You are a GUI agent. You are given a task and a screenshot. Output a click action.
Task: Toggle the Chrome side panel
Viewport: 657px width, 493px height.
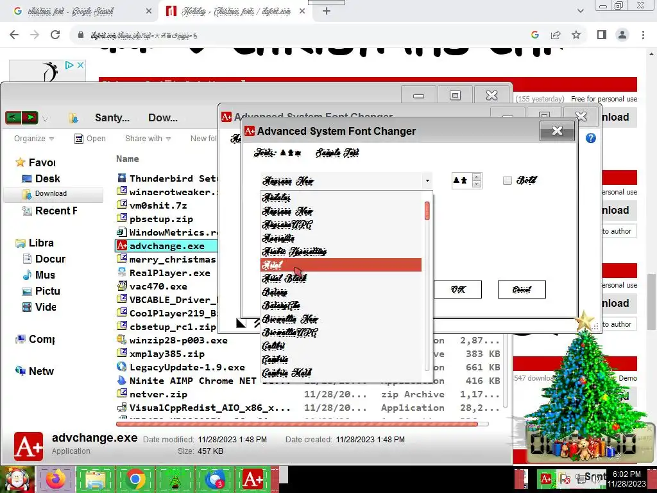602,35
